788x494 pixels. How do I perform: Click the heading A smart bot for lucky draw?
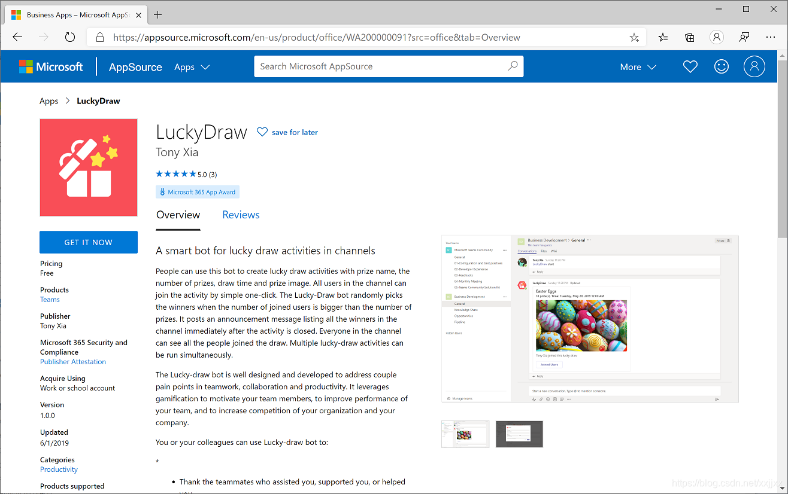[265, 251]
